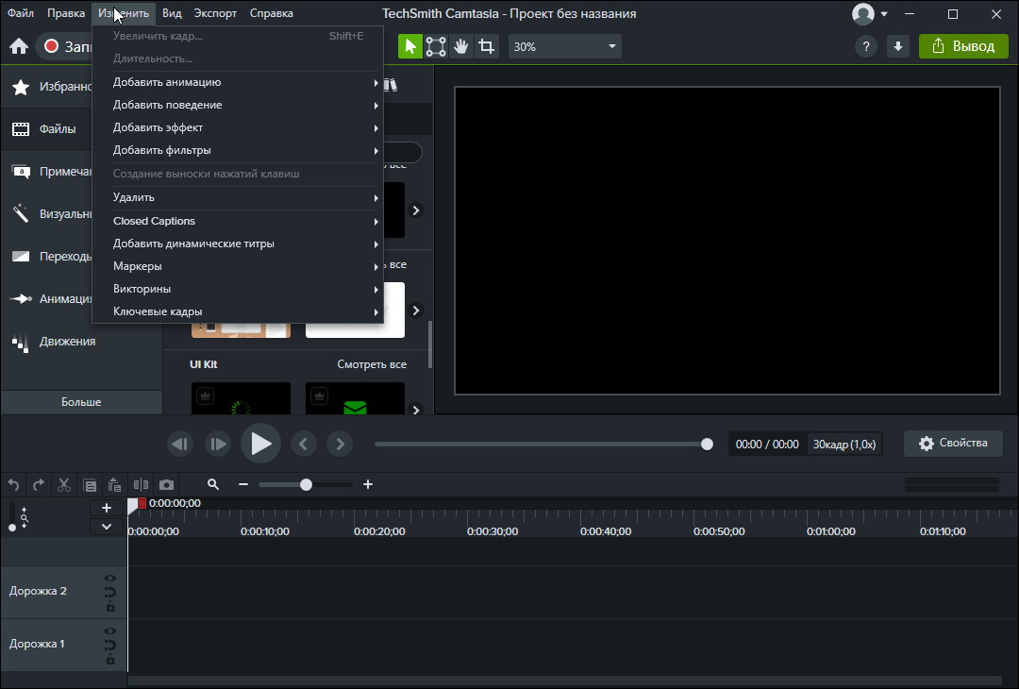Switch to the Pan hand tool
This screenshot has width=1019, height=689.
460,46
